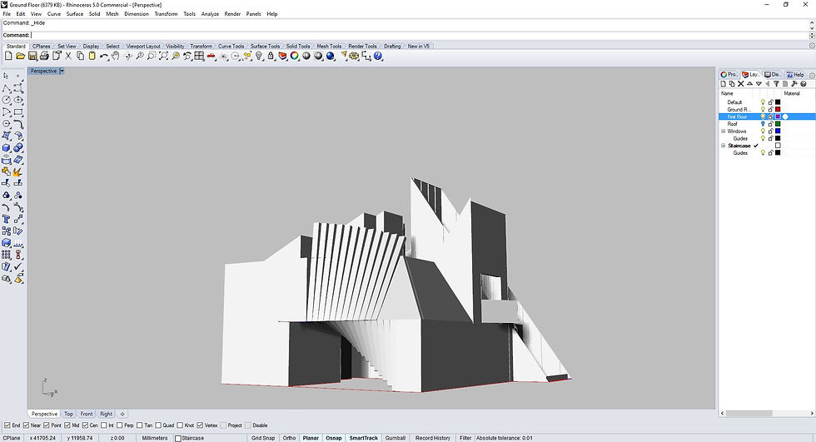Viewport: 816px width, 442px height.
Task: Delete layer with the X icon
Action: click(740, 84)
